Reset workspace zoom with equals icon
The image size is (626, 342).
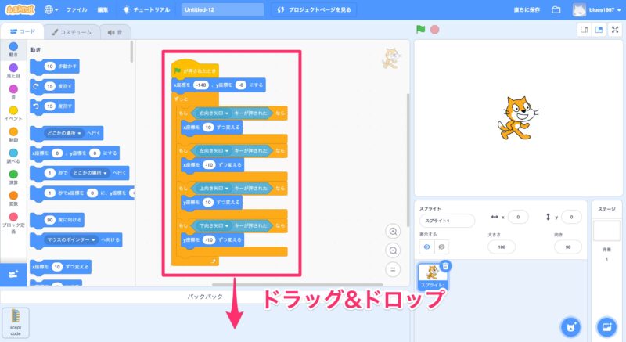pos(394,269)
